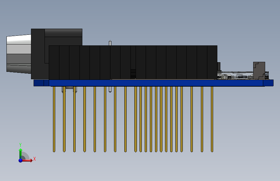Click the red X axis arrow of triad
Screen dimensions: 280x181
coord(27,160)
